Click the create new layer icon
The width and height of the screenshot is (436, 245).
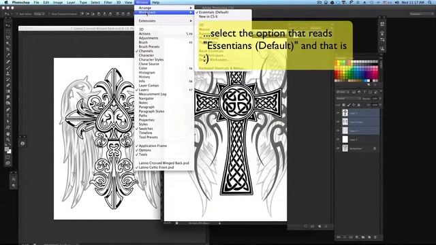369,238
